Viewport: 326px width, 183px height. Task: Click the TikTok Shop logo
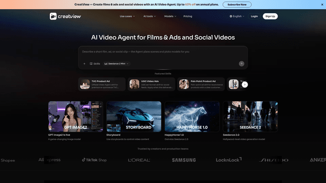click(94, 160)
